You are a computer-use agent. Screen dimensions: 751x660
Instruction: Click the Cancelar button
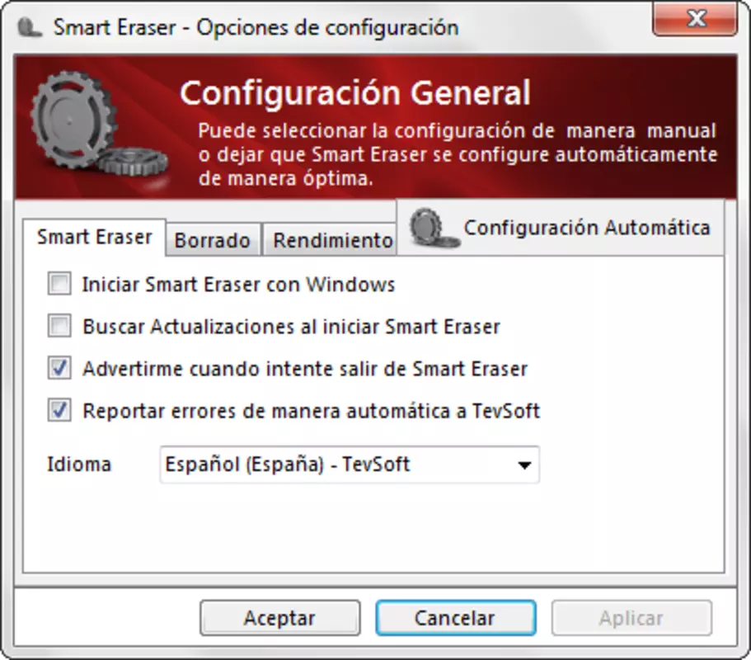[x=456, y=618]
